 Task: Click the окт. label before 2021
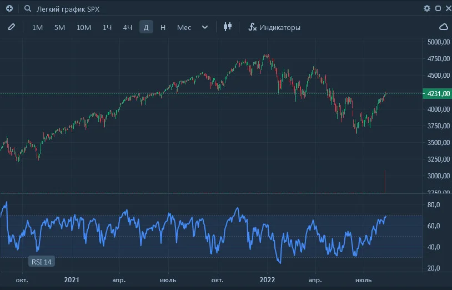22,280
